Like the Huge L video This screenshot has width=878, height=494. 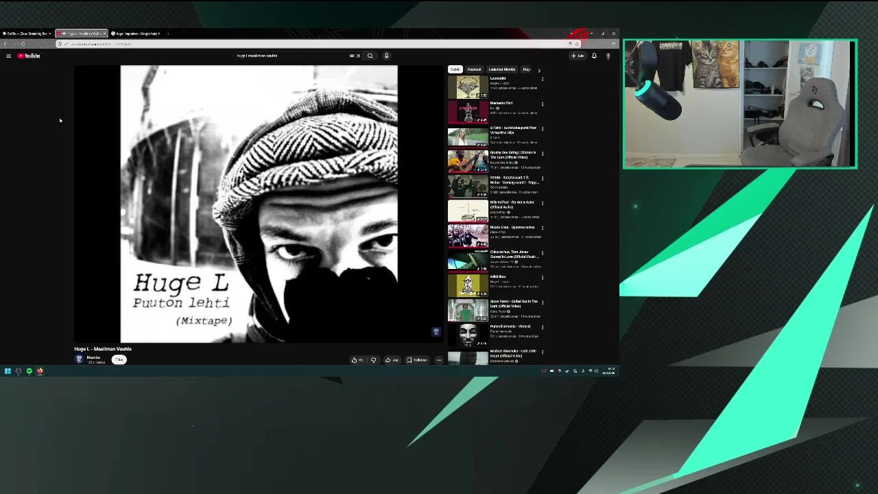[x=357, y=360]
